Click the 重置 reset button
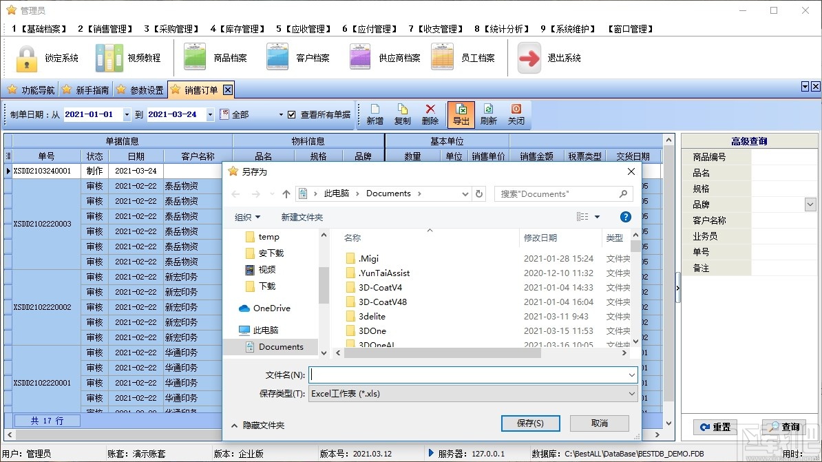The image size is (822, 462). point(716,427)
